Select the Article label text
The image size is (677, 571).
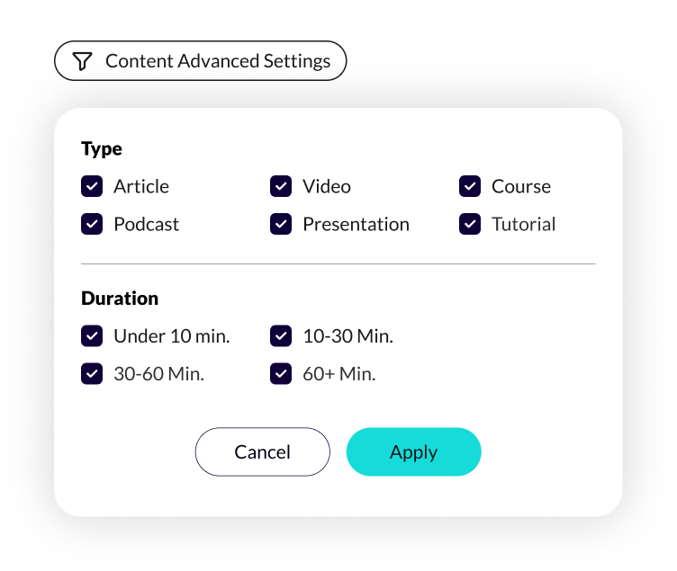[141, 187]
